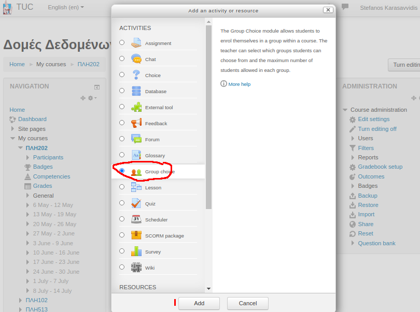Screen dimensions: 420x312
Task: Click the Chat speech bubble icon
Action: pos(136,59)
